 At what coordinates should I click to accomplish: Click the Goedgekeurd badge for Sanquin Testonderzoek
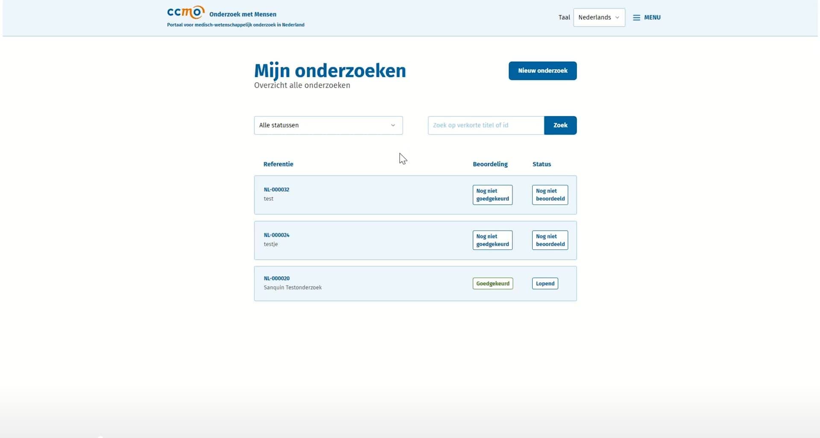click(x=492, y=284)
